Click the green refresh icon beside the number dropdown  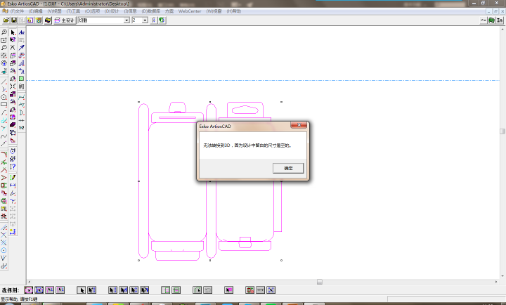pos(162,20)
